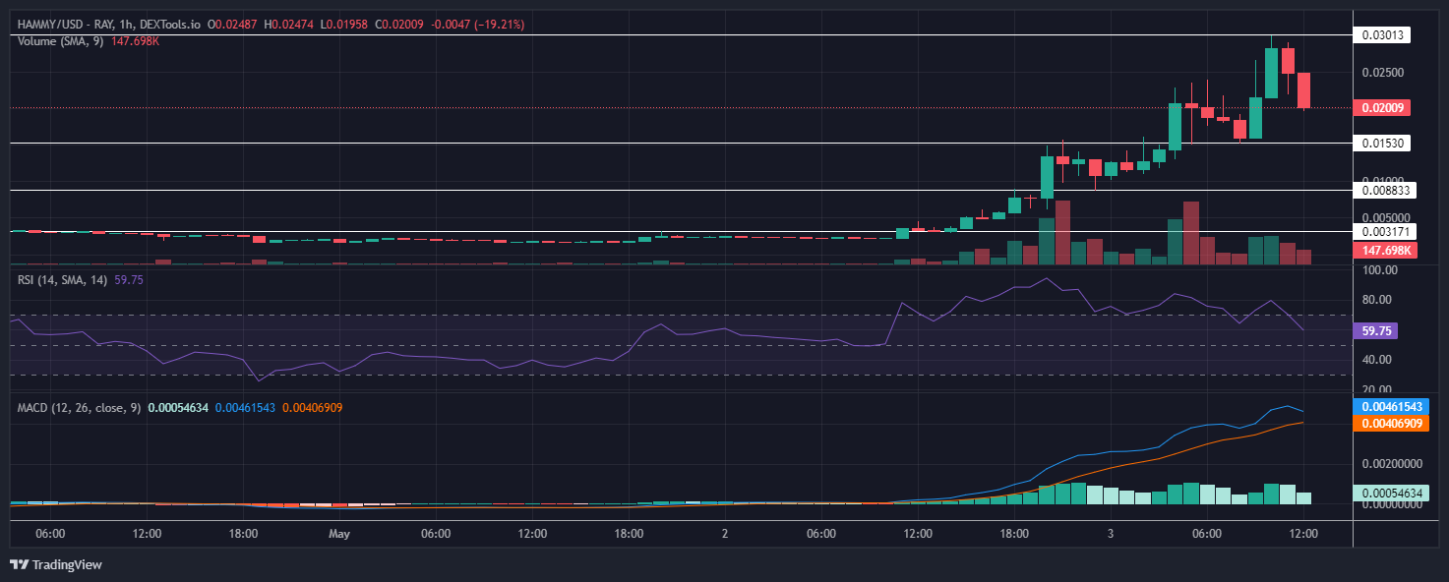Click the tallest red volume bar
The height and width of the screenshot is (582, 1449).
(x=1062, y=232)
